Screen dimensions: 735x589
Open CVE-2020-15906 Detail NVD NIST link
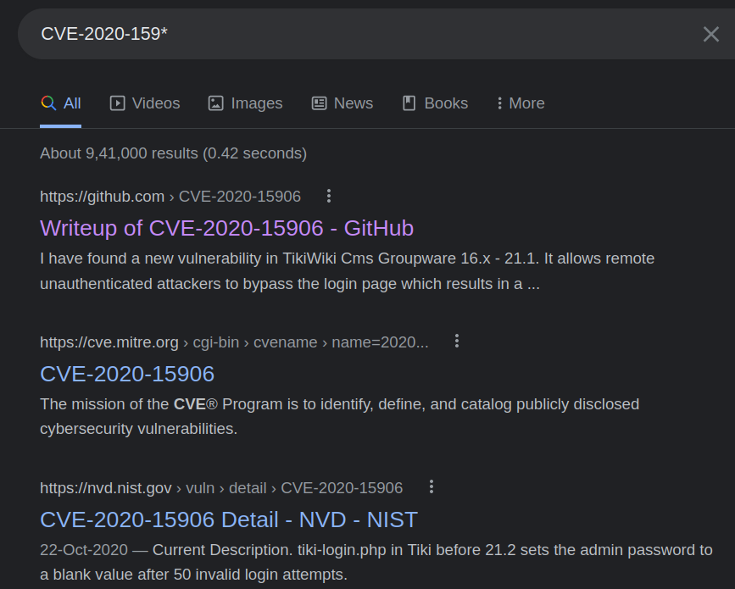[x=229, y=520]
